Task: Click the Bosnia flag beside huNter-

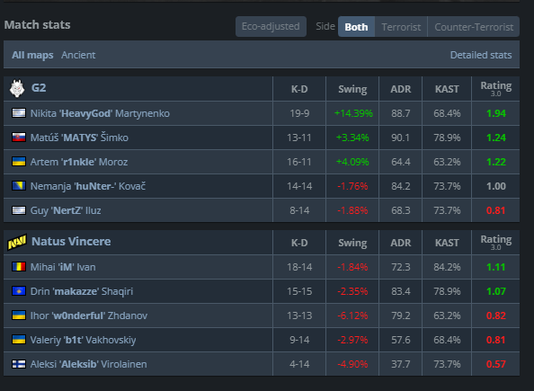Action: (x=19, y=186)
